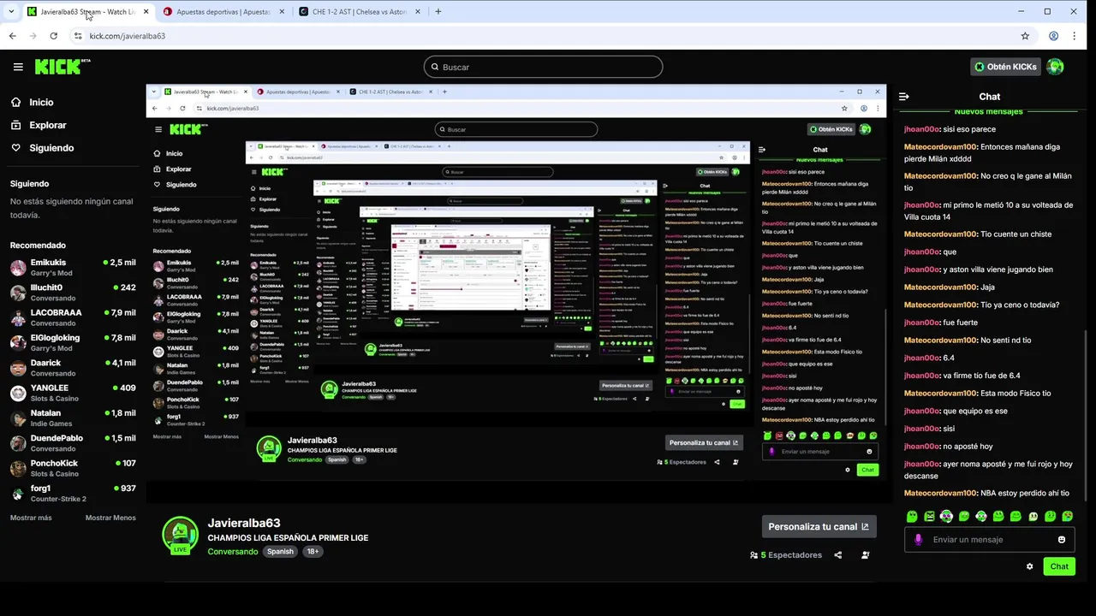Open the tab search dropdown arrow
The image size is (1096, 616).
(12, 12)
